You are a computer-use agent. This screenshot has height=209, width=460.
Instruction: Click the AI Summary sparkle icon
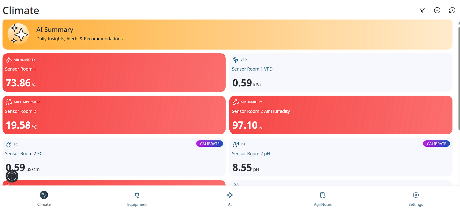point(18,34)
